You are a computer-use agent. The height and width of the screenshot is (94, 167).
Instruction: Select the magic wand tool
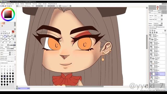pyautogui.click(x=5, y=32)
